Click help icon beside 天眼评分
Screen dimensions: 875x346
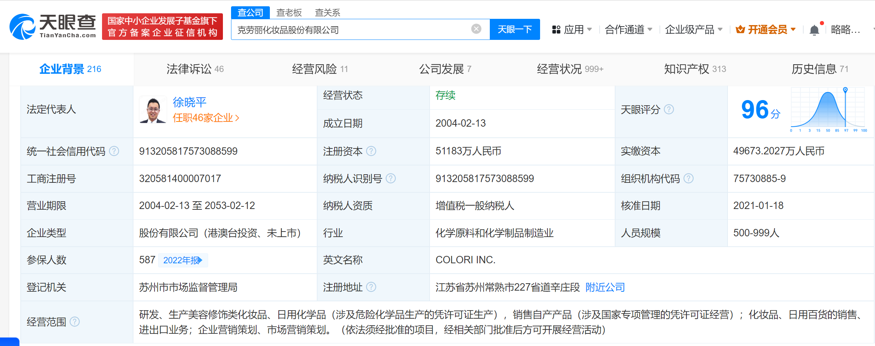pyautogui.click(x=669, y=109)
